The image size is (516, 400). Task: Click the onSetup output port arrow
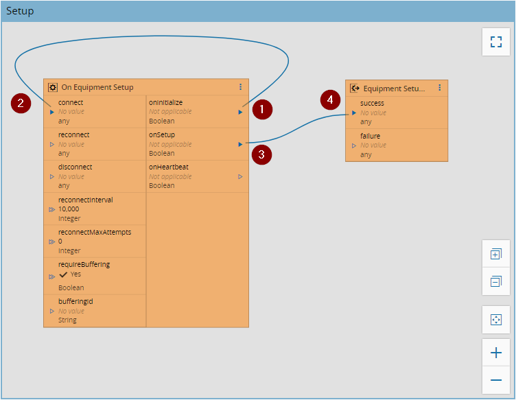coord(240,144)
